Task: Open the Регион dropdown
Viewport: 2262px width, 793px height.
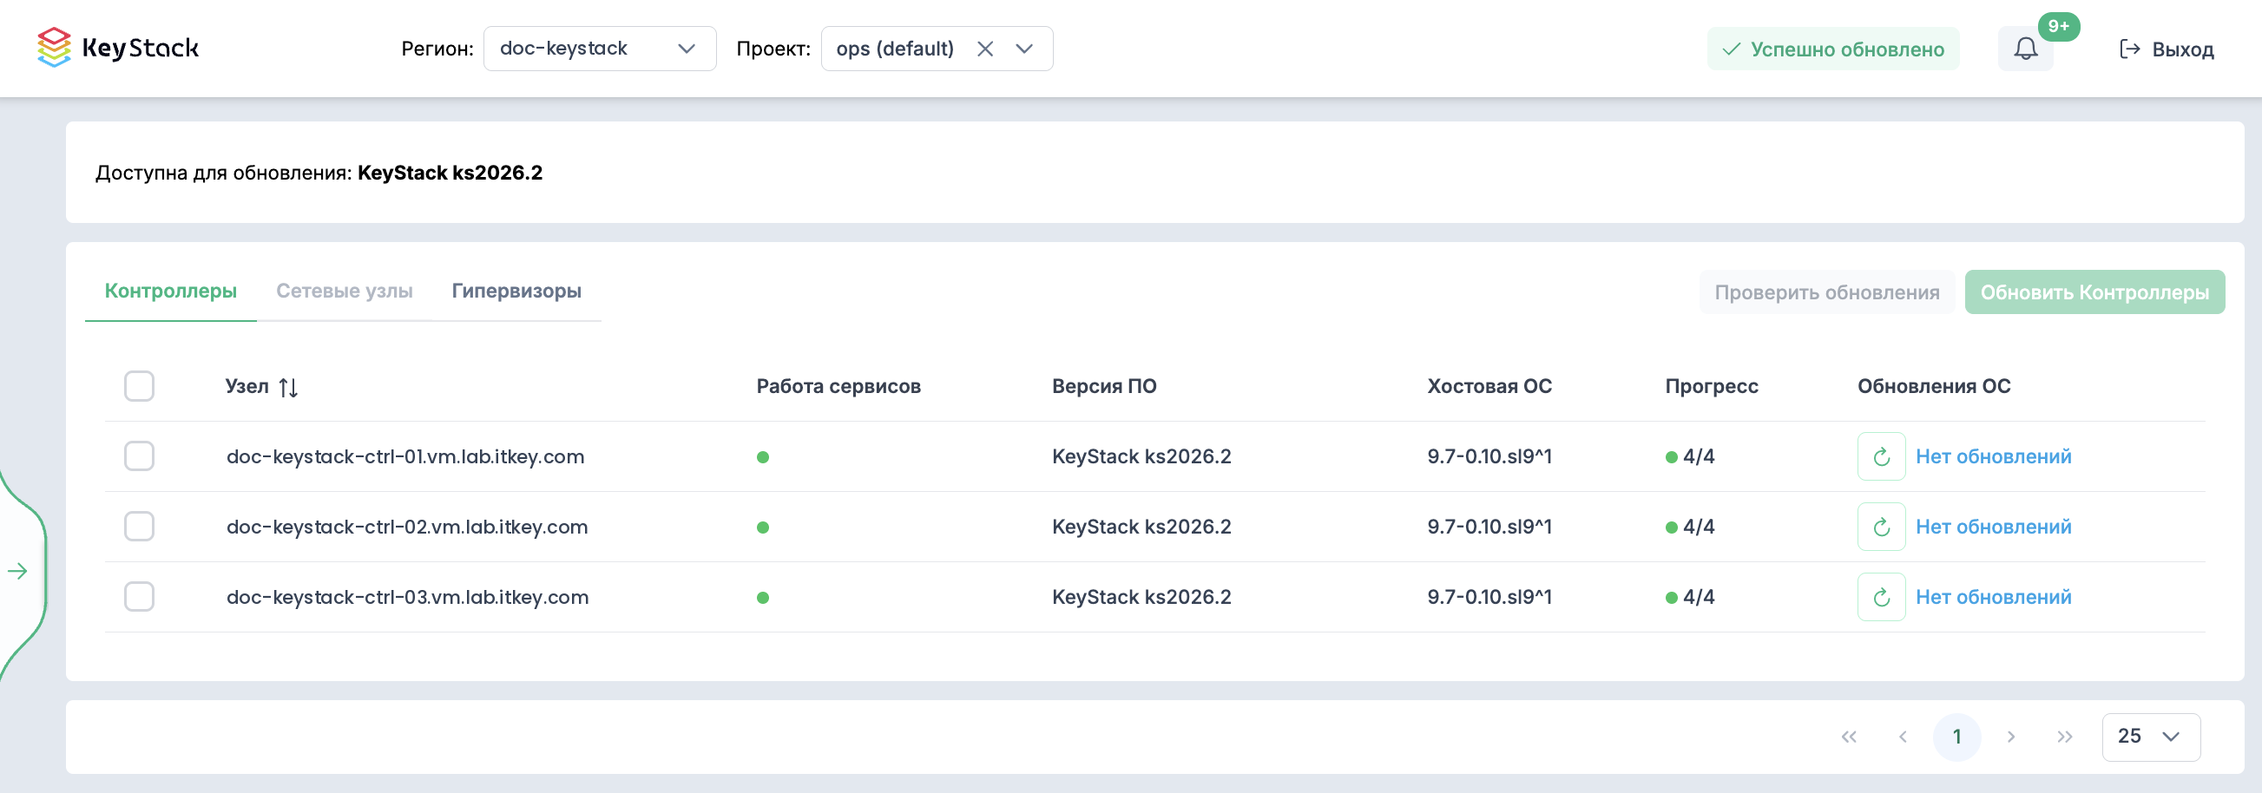Action: [600, 49]
